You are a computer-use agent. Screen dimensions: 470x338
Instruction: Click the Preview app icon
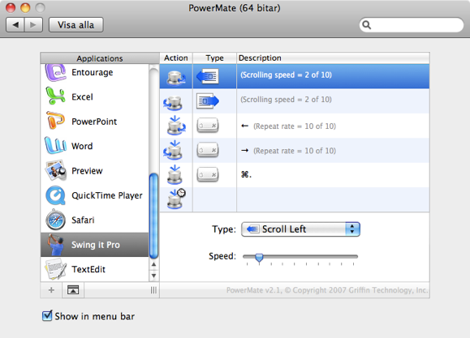pos(55,170)
